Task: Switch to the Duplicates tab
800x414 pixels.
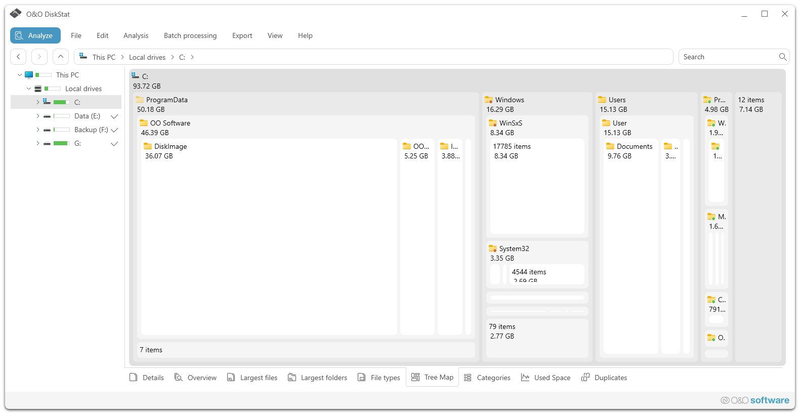Action: (604, 378)
